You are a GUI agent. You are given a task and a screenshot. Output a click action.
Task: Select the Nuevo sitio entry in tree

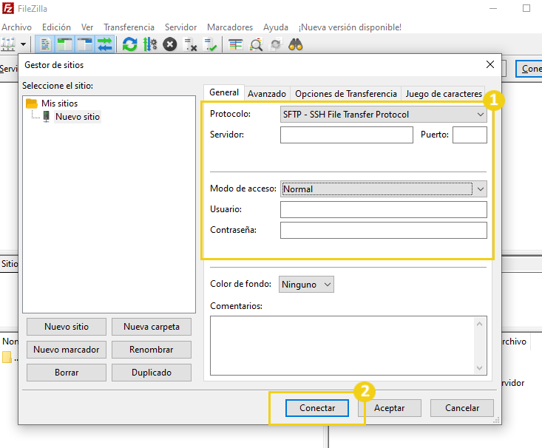tap(78, 117)
